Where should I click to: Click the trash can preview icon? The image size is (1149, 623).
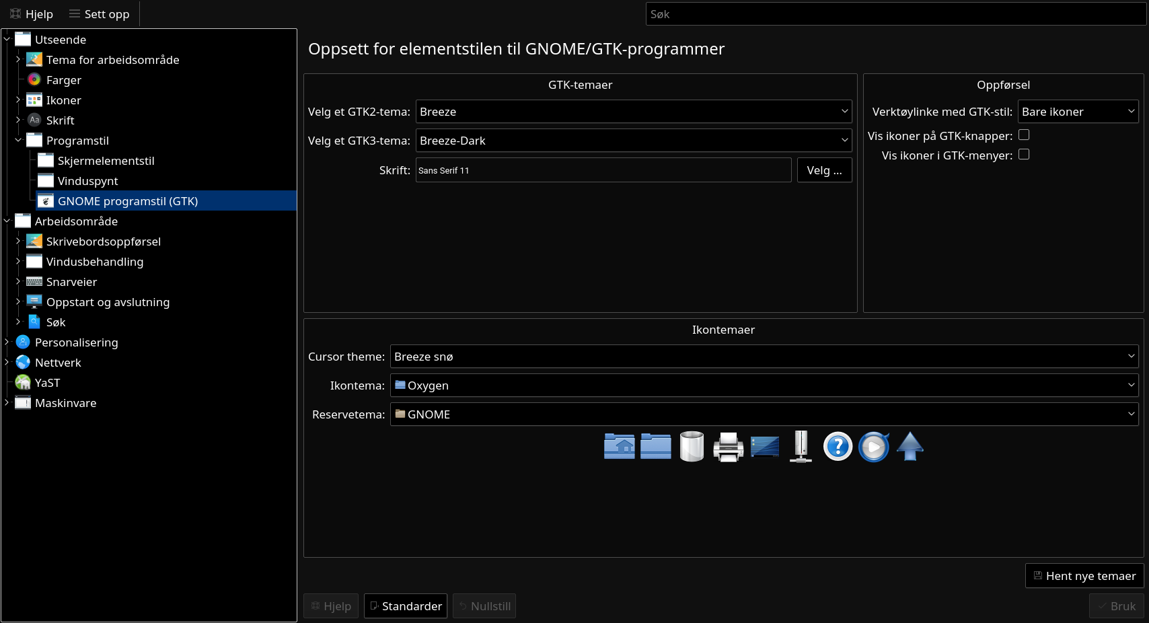coord(692,446)
